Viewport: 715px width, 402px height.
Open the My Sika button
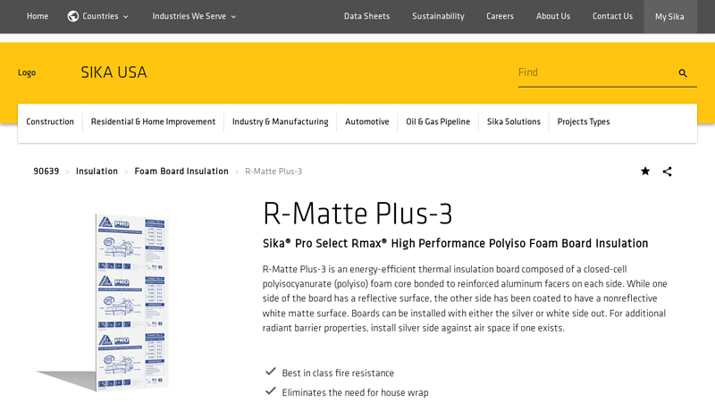click(669, 16)
